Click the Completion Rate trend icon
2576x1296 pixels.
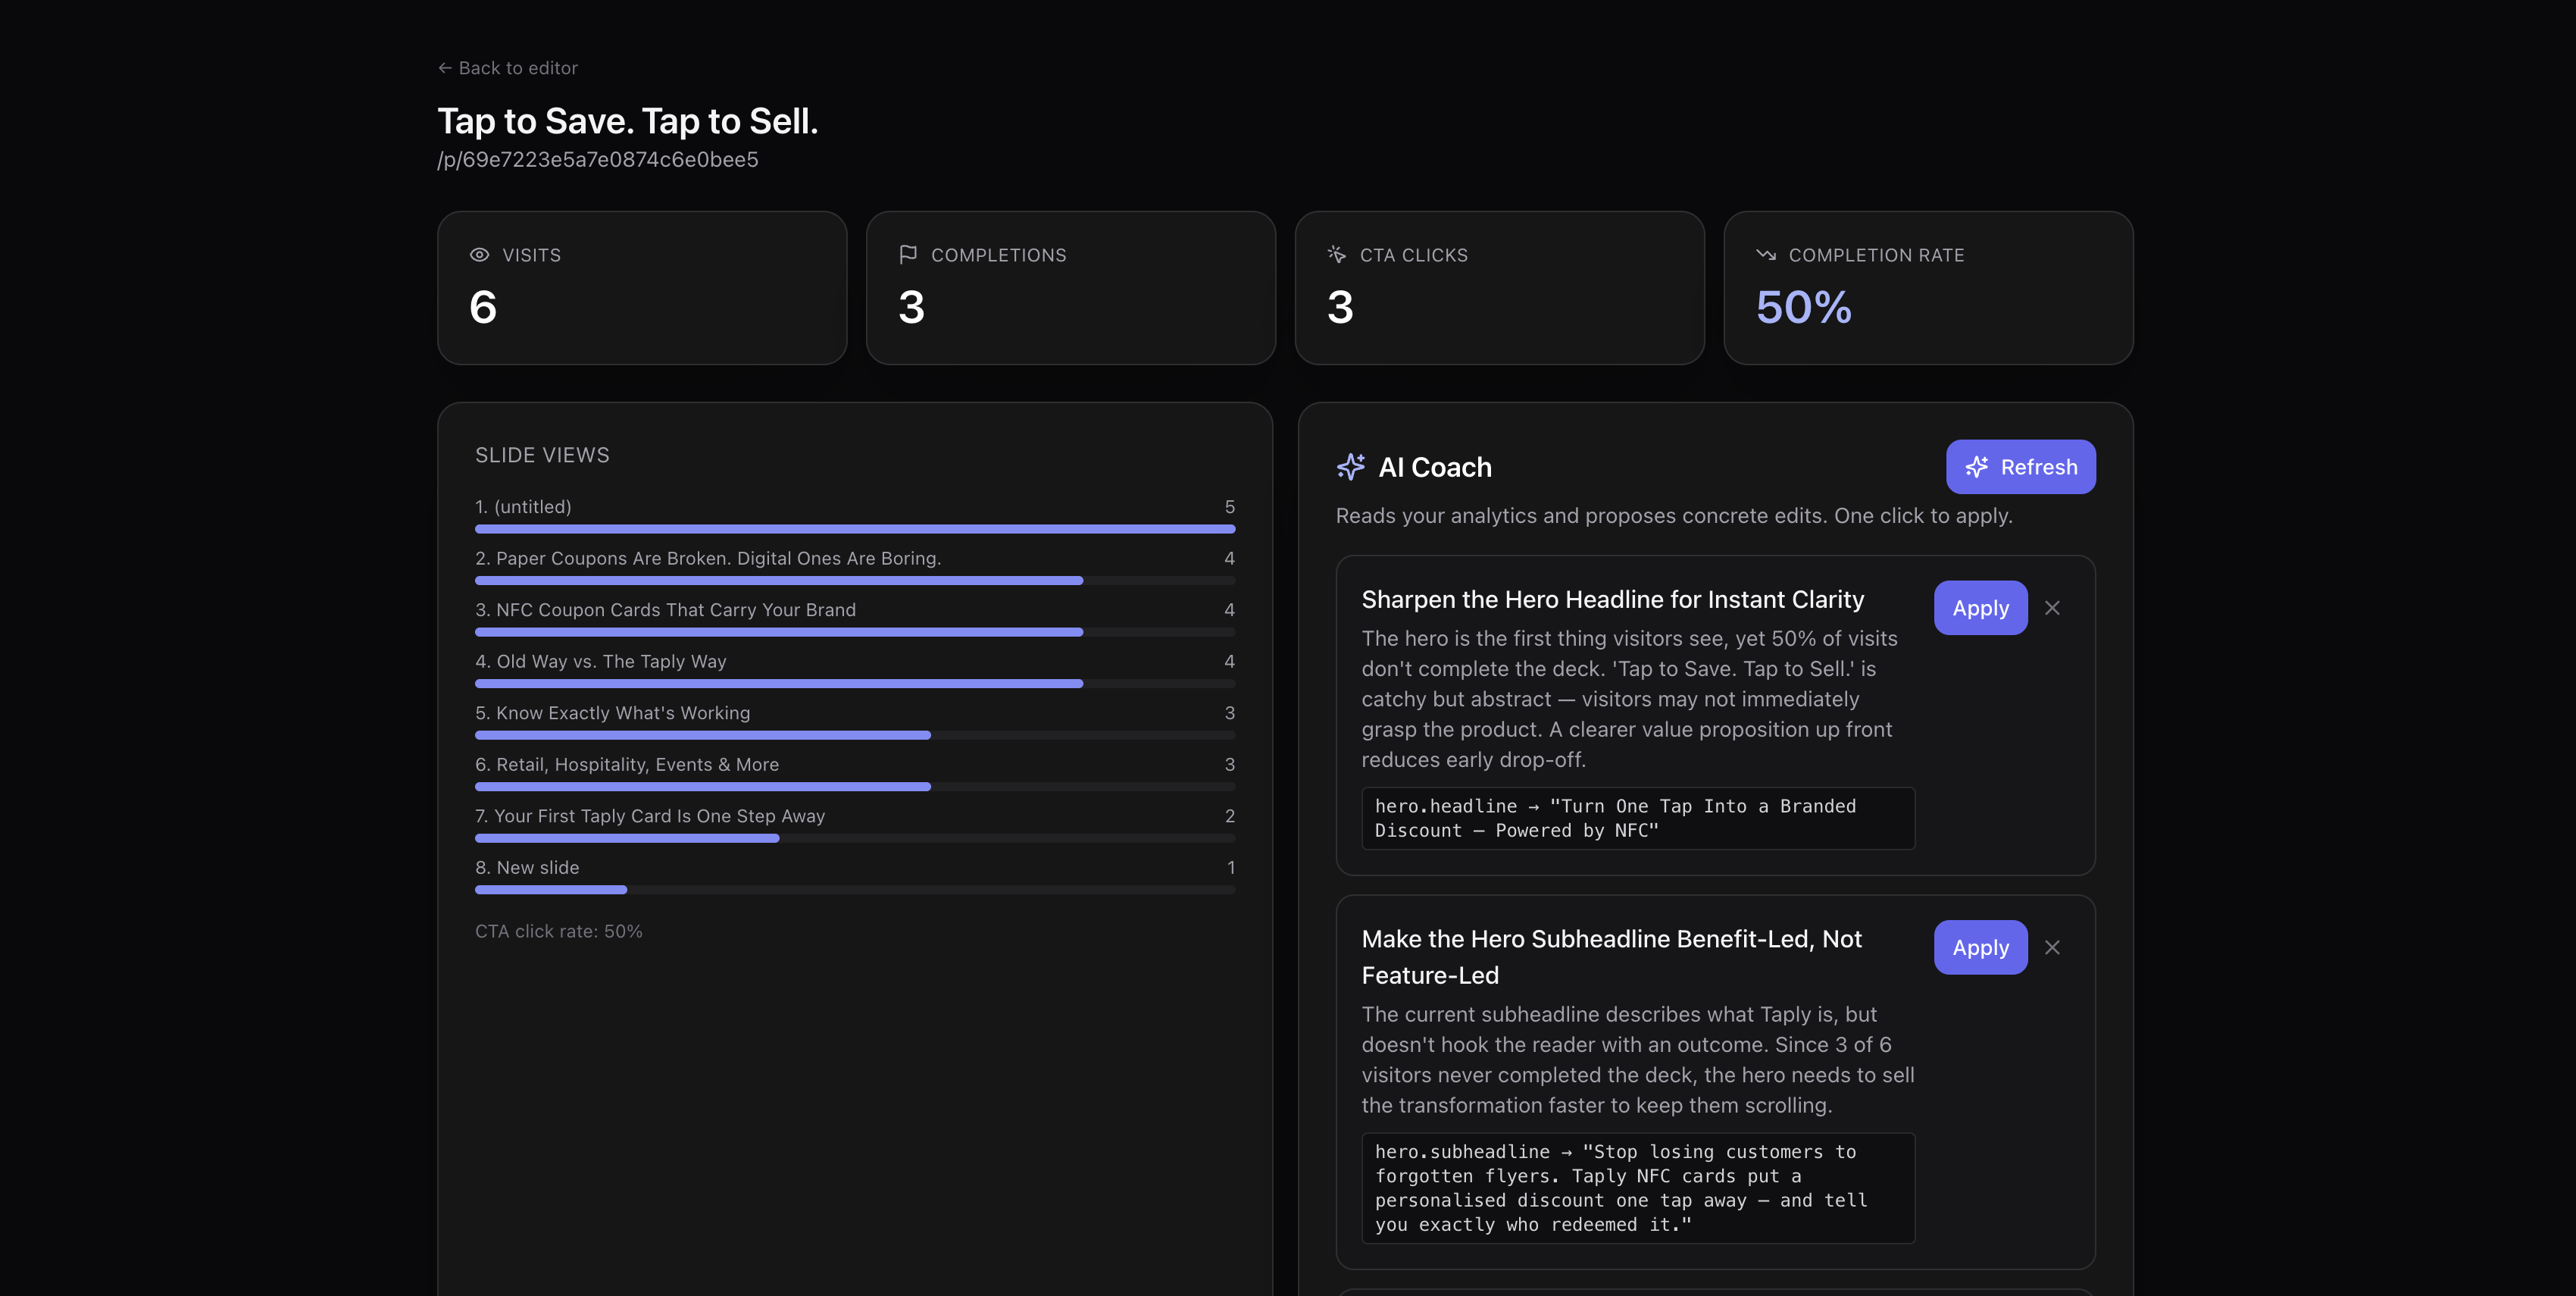[x=1766, y=255]
